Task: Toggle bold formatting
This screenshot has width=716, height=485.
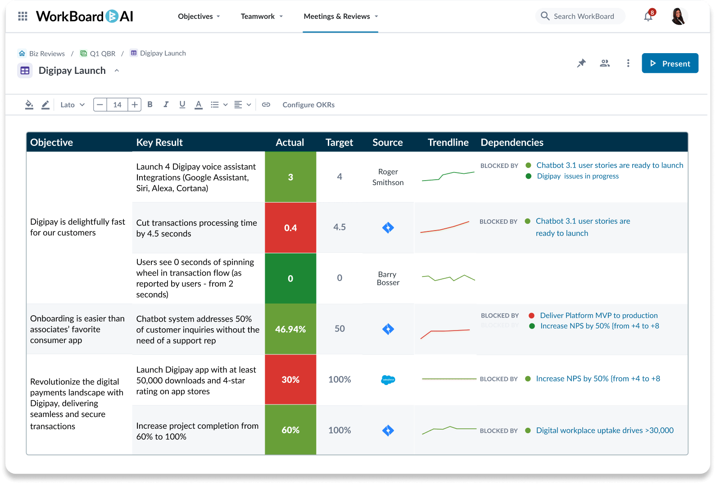Action: coord(150,105)
